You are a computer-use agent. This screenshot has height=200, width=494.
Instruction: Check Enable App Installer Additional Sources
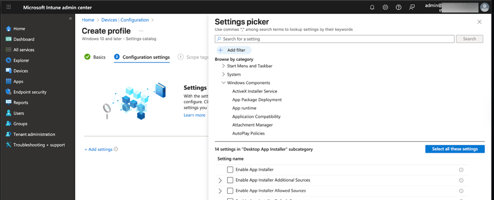pyautogui.click(x=230, y=180)
